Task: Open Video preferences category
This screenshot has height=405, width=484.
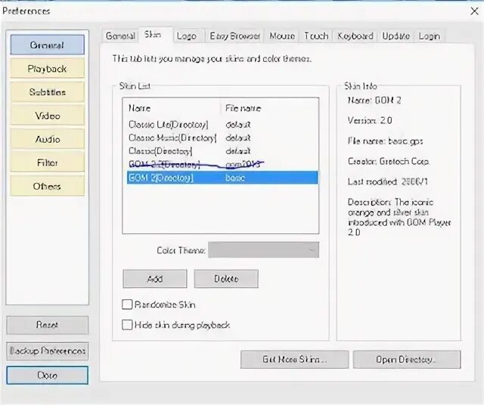Action: pyautogui.click(x=47, y=116)
